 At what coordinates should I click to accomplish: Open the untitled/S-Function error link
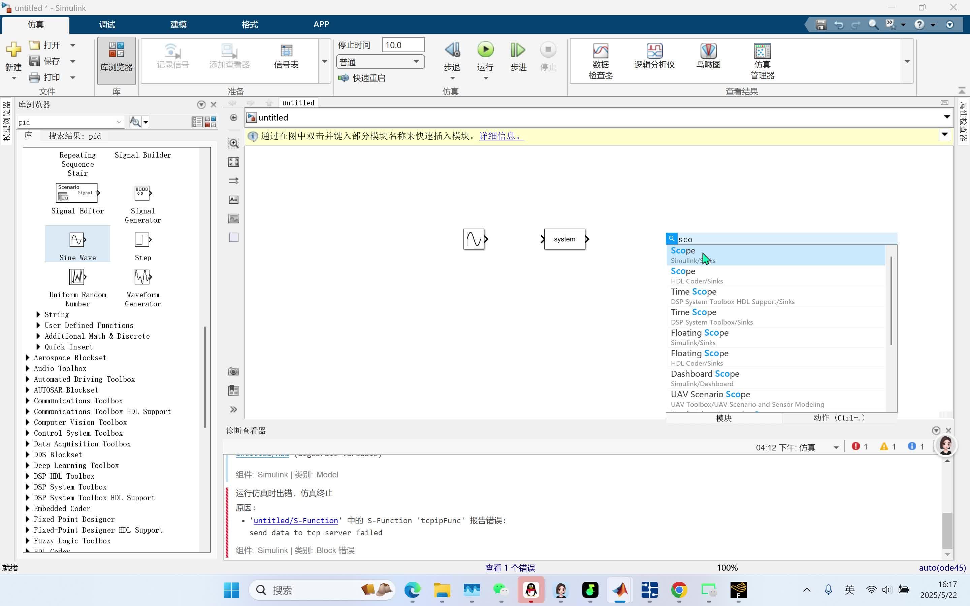pos(295,520)
